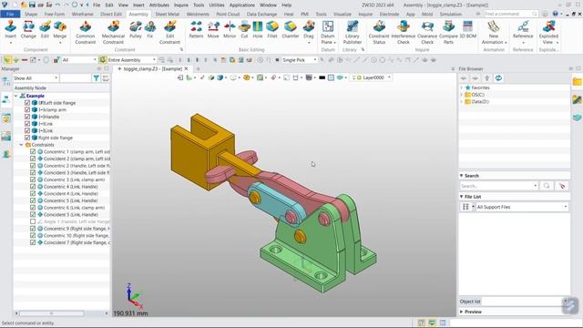Refresh the File Browser
Image resolution: width=583 pixels, height=328 pixels.
[498, 78]
